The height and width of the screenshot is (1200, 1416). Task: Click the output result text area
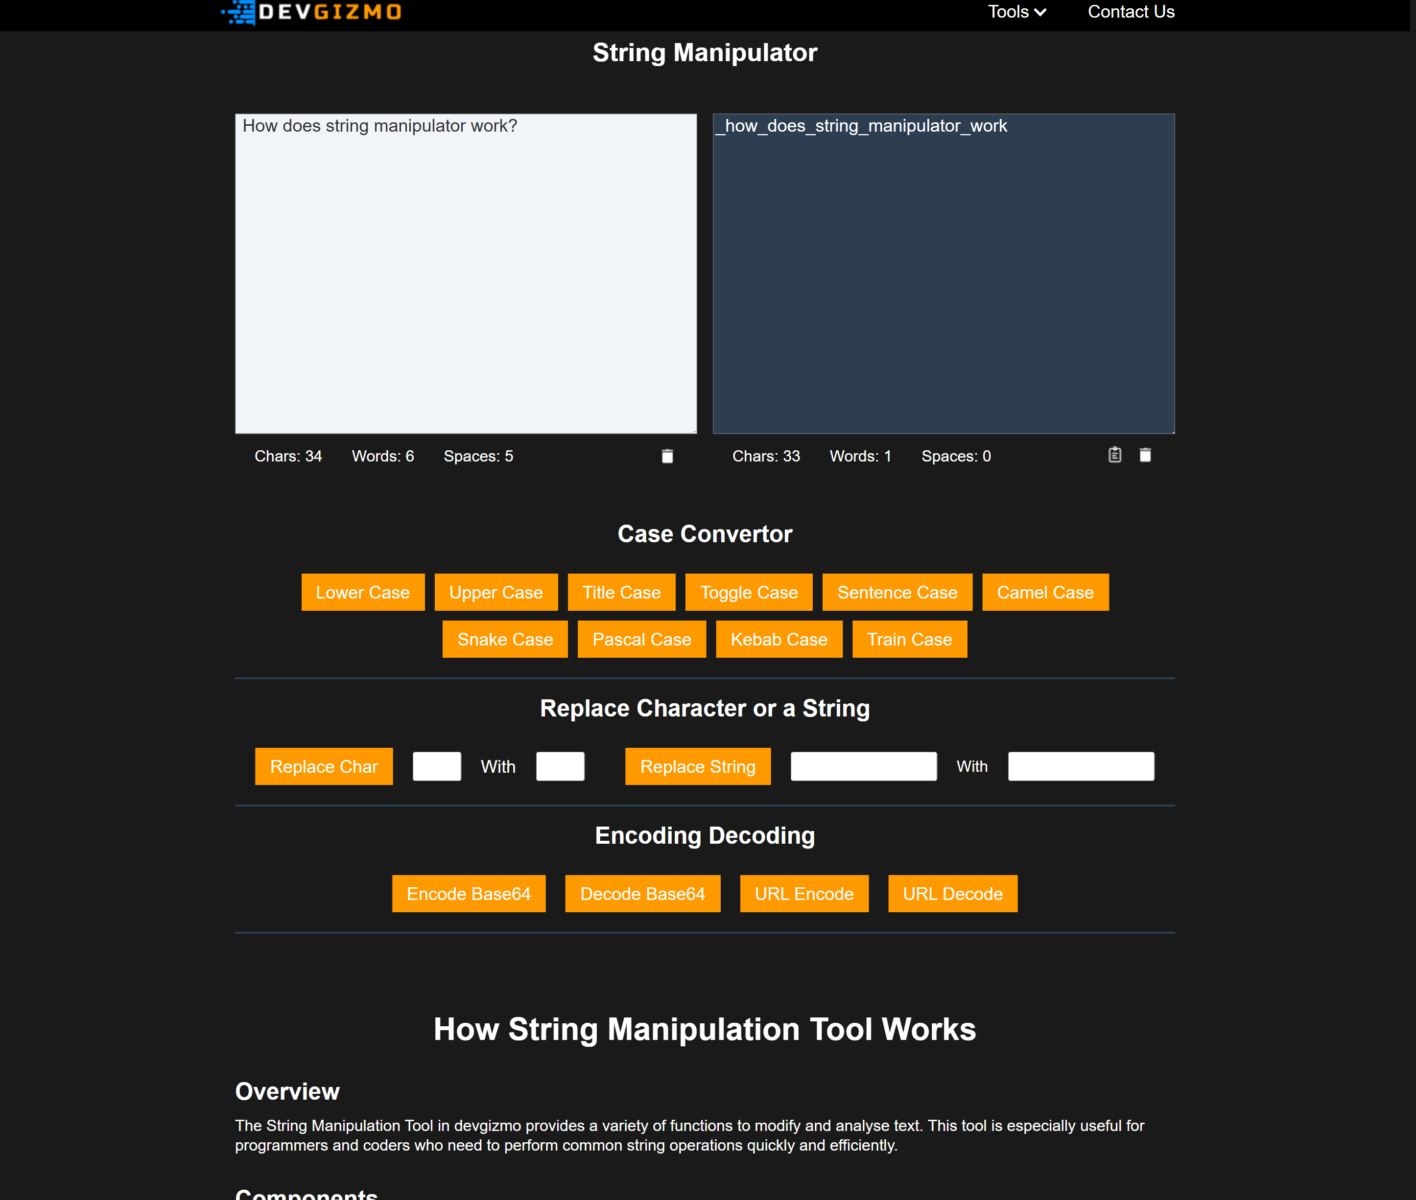pyautogui.click(x=943, y=273)
